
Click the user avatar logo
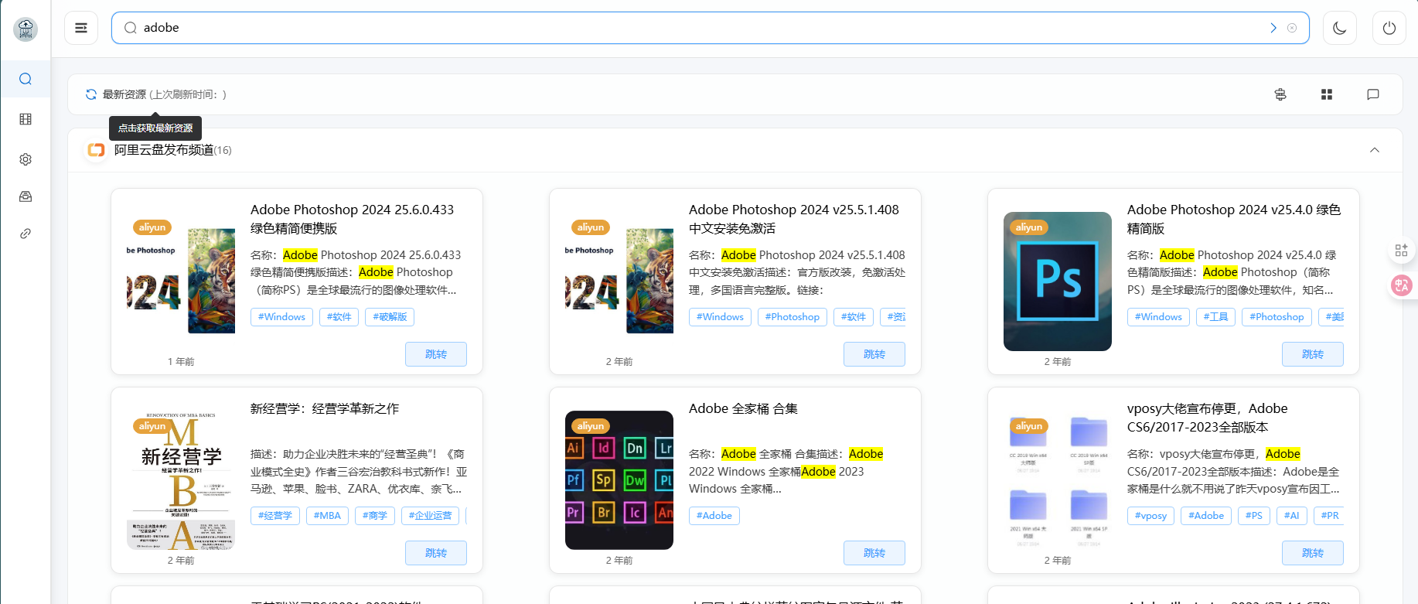[x=26, y=29]
